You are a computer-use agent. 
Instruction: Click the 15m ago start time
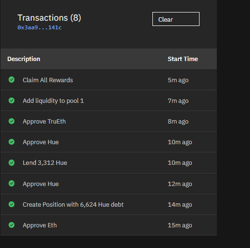[x=180, y=225]
